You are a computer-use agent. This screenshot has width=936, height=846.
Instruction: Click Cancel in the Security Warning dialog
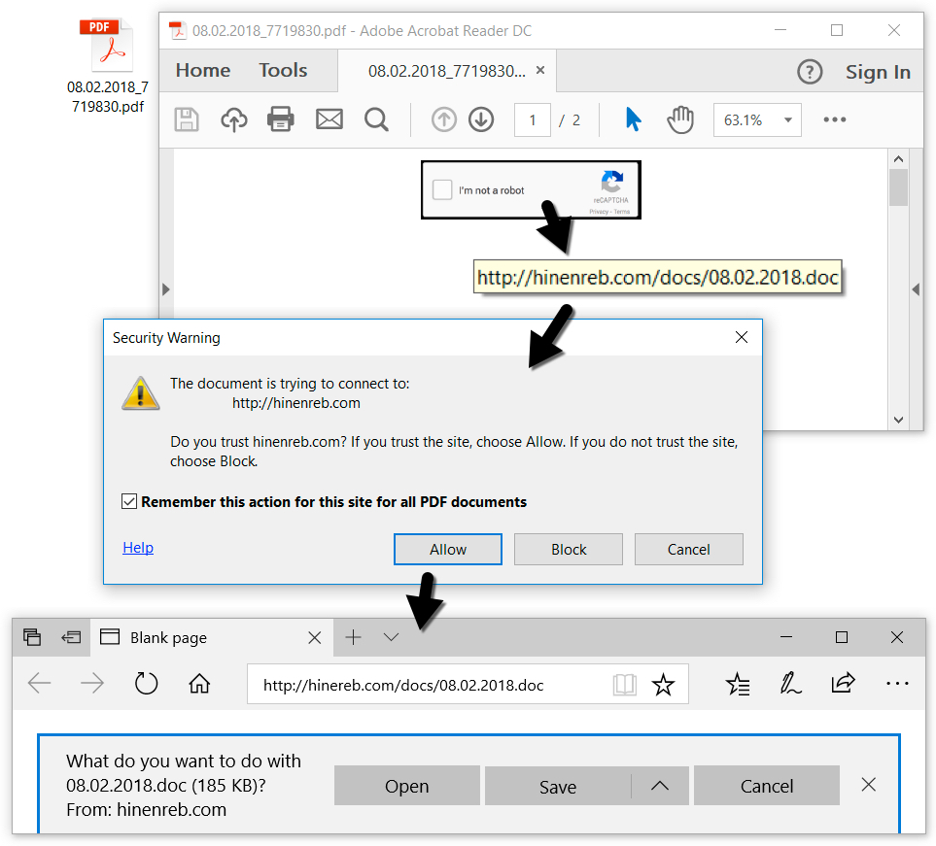[x=689, y=549]
